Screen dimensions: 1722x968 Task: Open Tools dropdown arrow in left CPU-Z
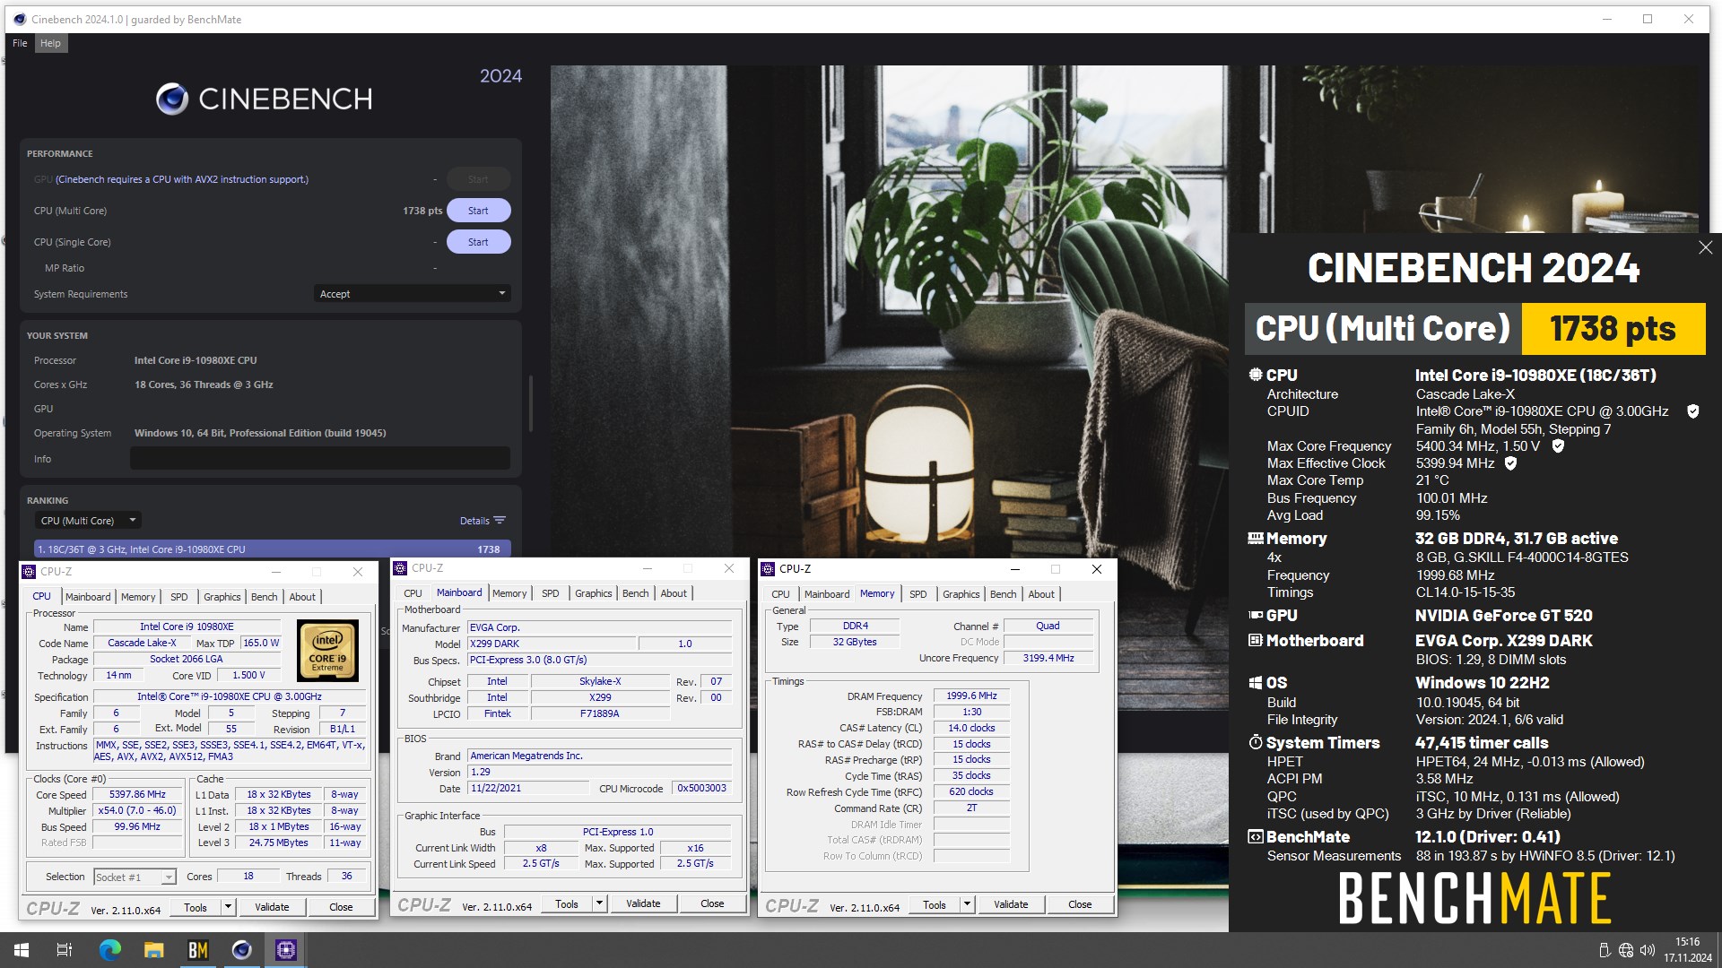tap(228, 907)
